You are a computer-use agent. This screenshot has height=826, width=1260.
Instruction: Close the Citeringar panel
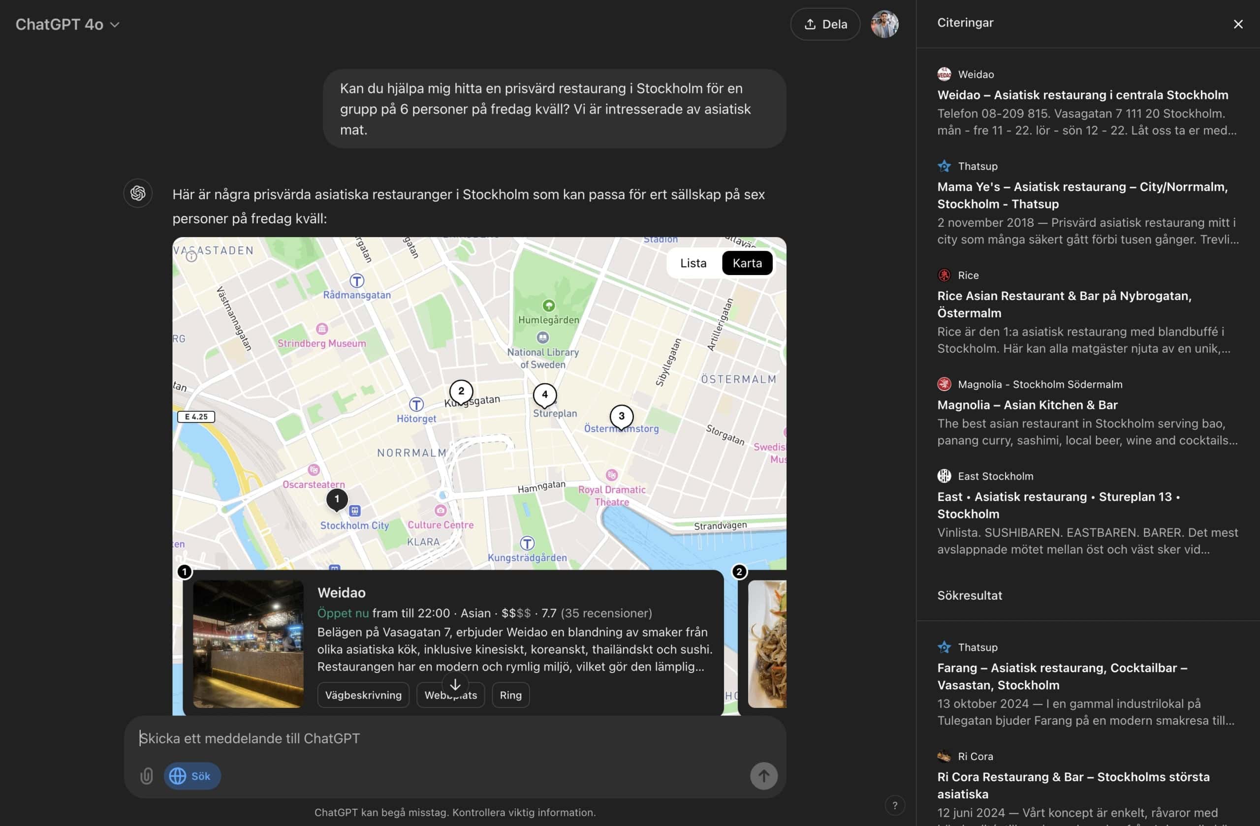(1238, 24)
